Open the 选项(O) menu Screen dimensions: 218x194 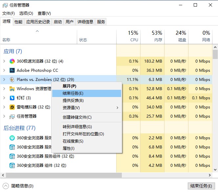click(26, 13)
